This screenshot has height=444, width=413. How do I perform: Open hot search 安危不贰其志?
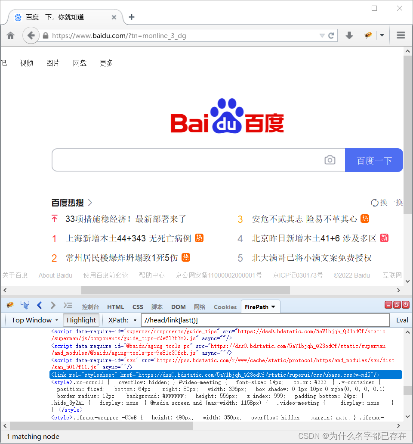click(x=305, y=219)
